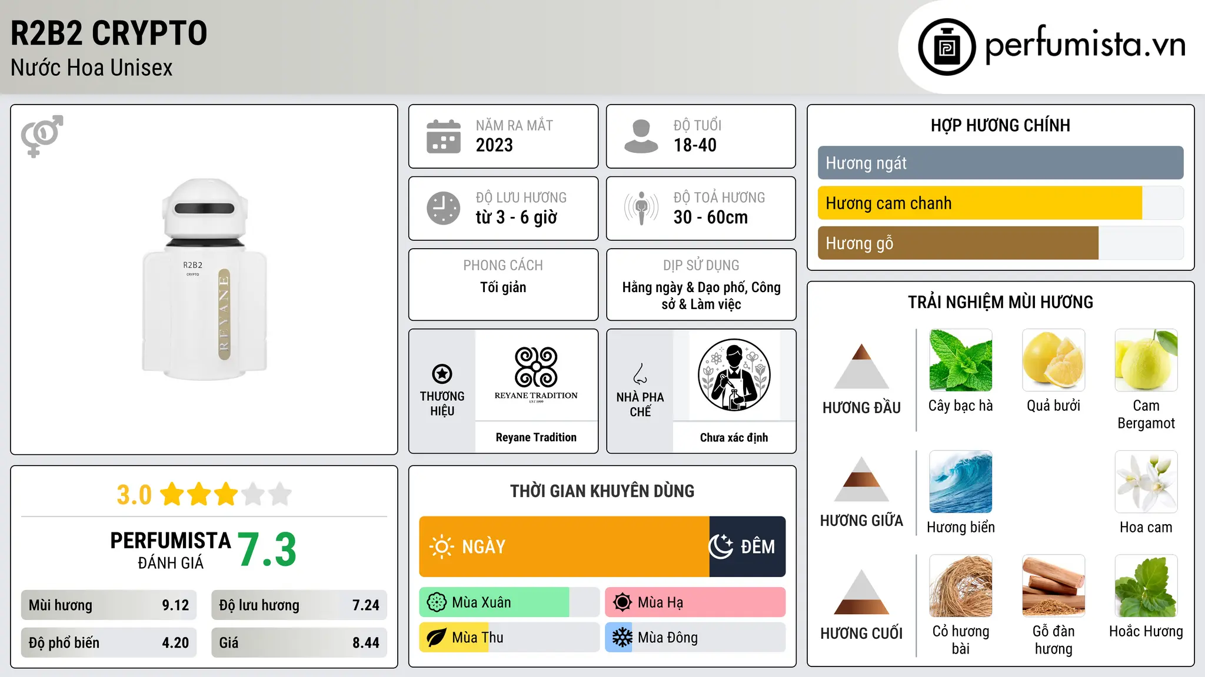
Task: Click the Hương giữa pyramid icon
Action: click(x=861, y=478)
